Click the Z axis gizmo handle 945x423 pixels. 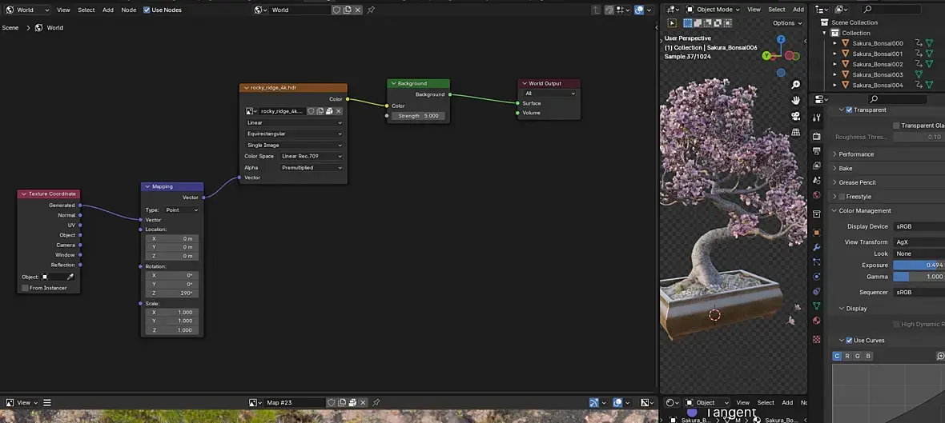click(781, 39)
